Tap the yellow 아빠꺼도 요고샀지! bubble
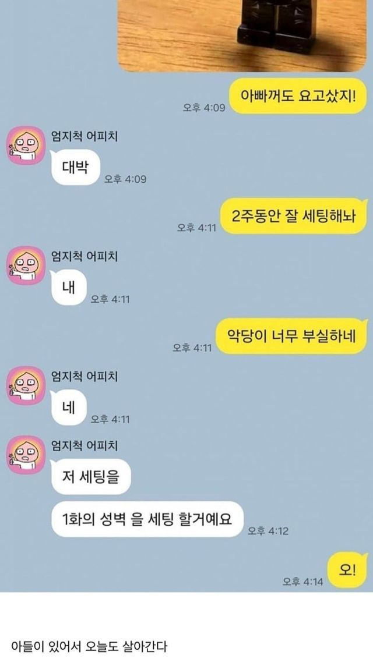The height and width of the screenshot is (666, 373). [x=298, y=96]
